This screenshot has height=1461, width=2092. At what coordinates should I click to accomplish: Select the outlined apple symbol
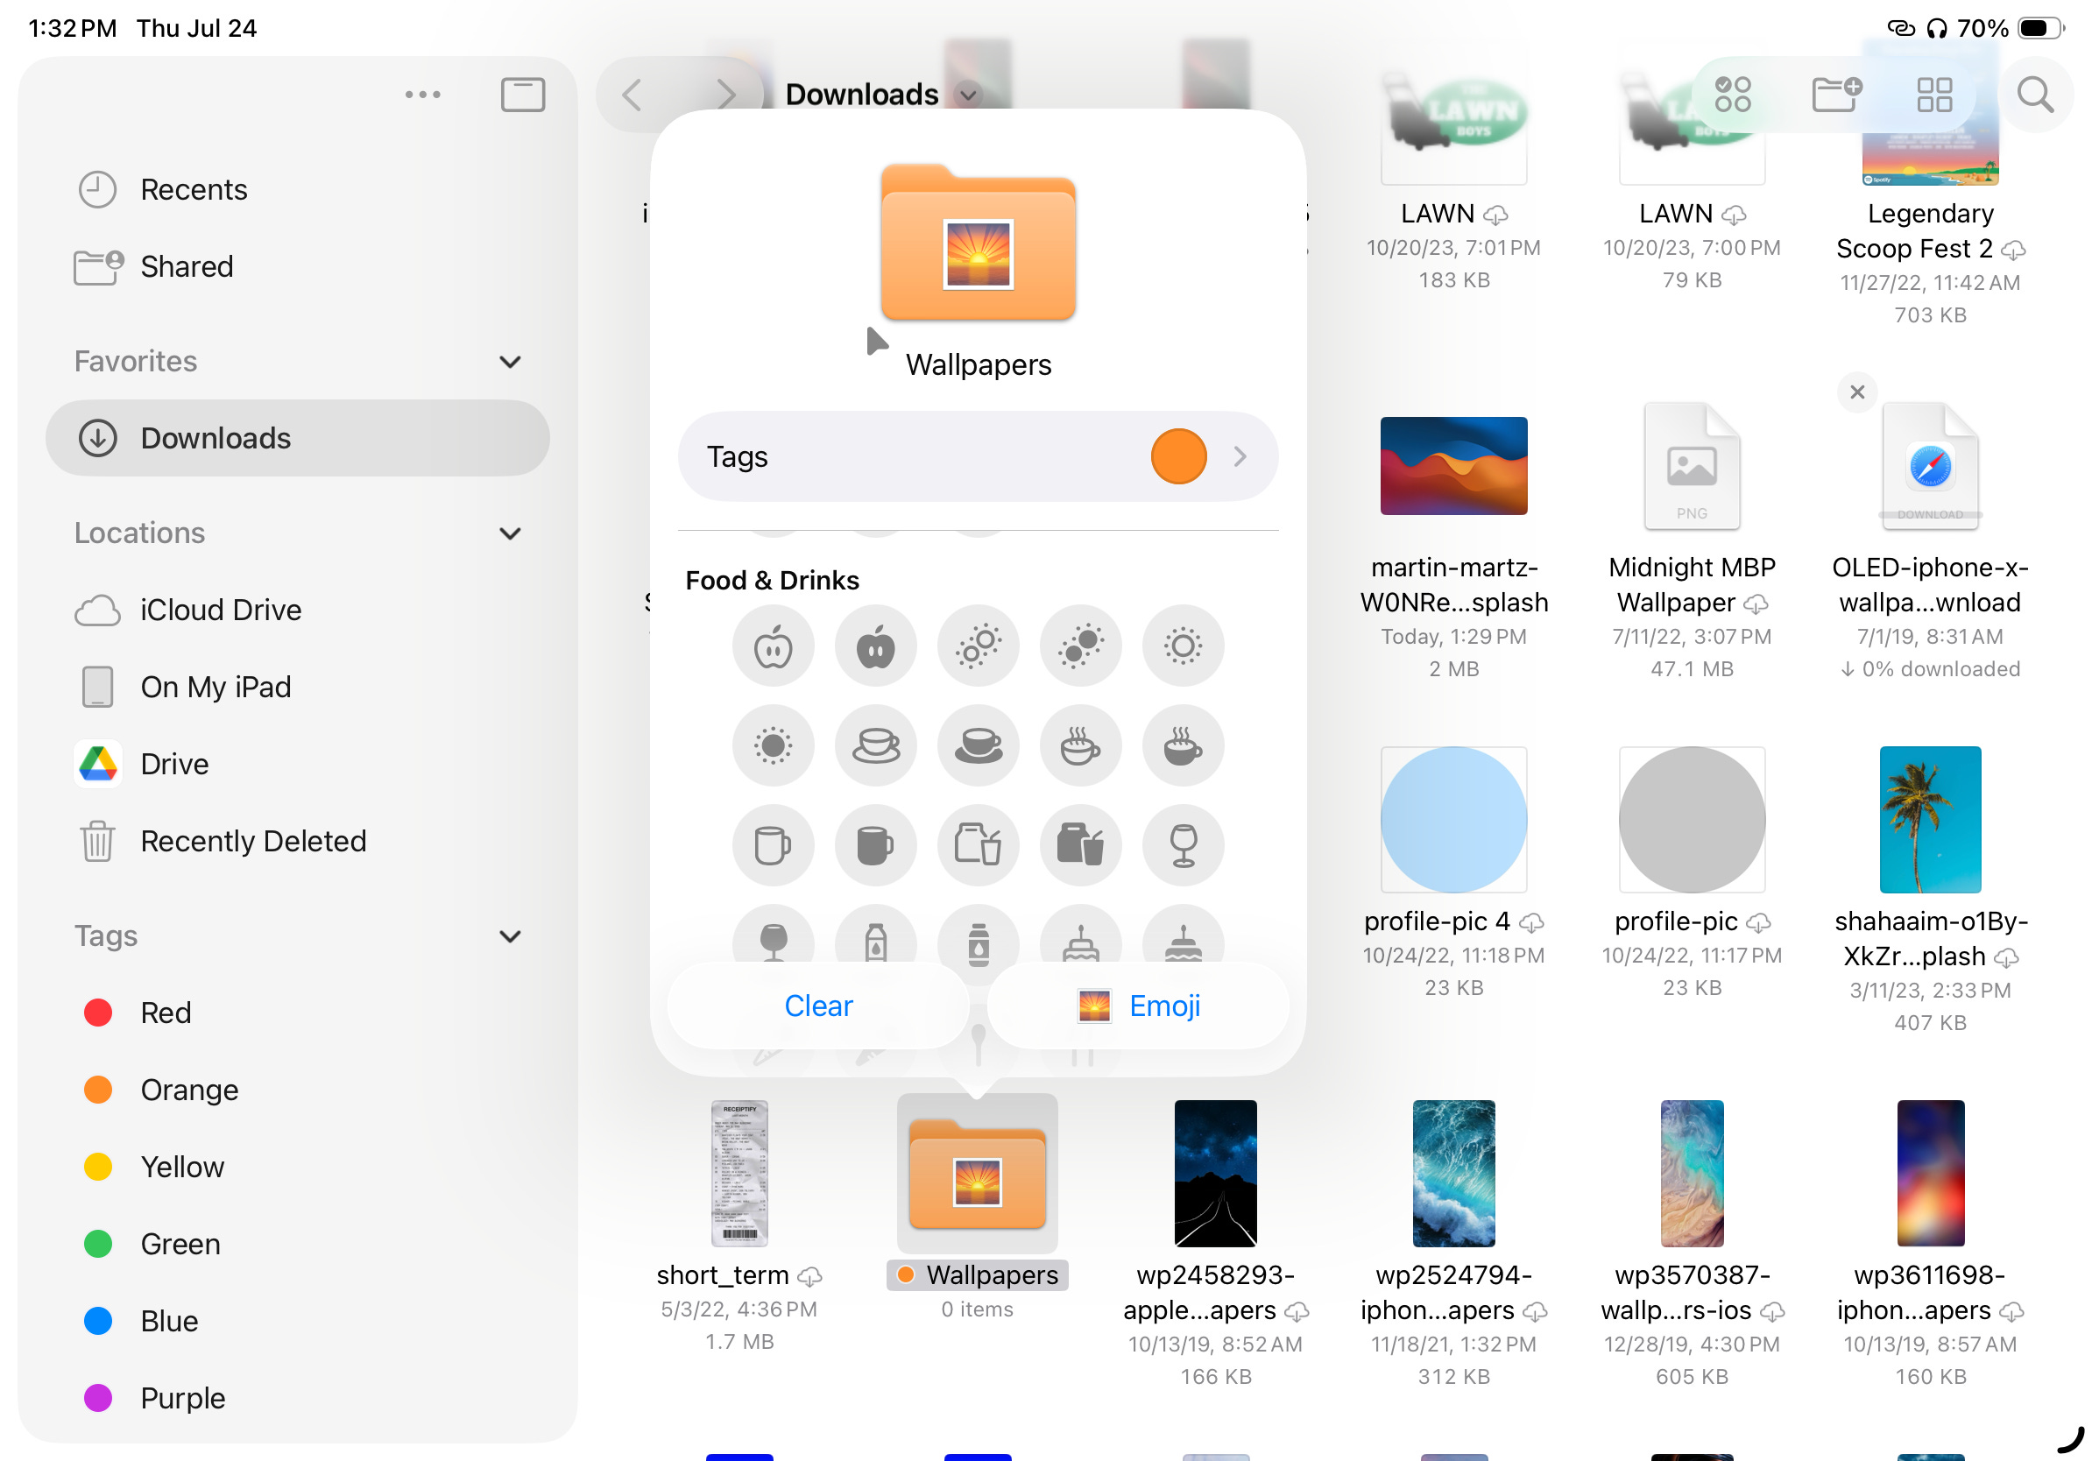click(x=773, y=646)
